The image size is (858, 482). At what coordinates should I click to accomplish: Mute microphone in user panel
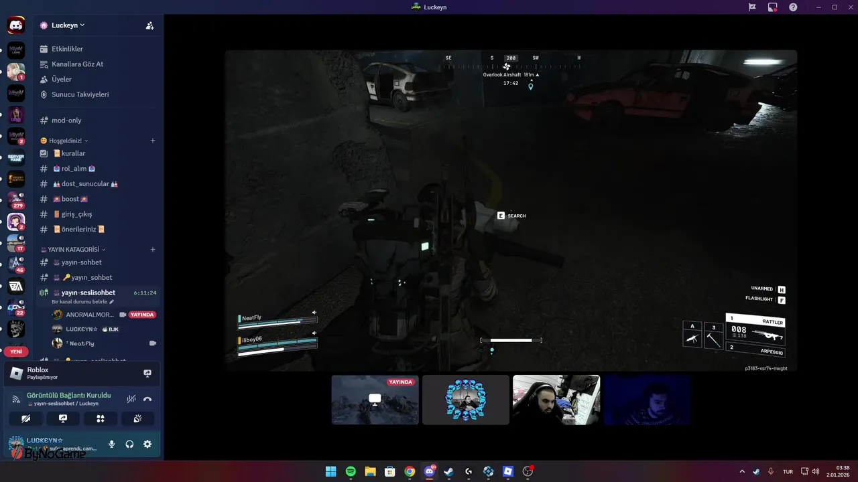(x=112, y=444)
